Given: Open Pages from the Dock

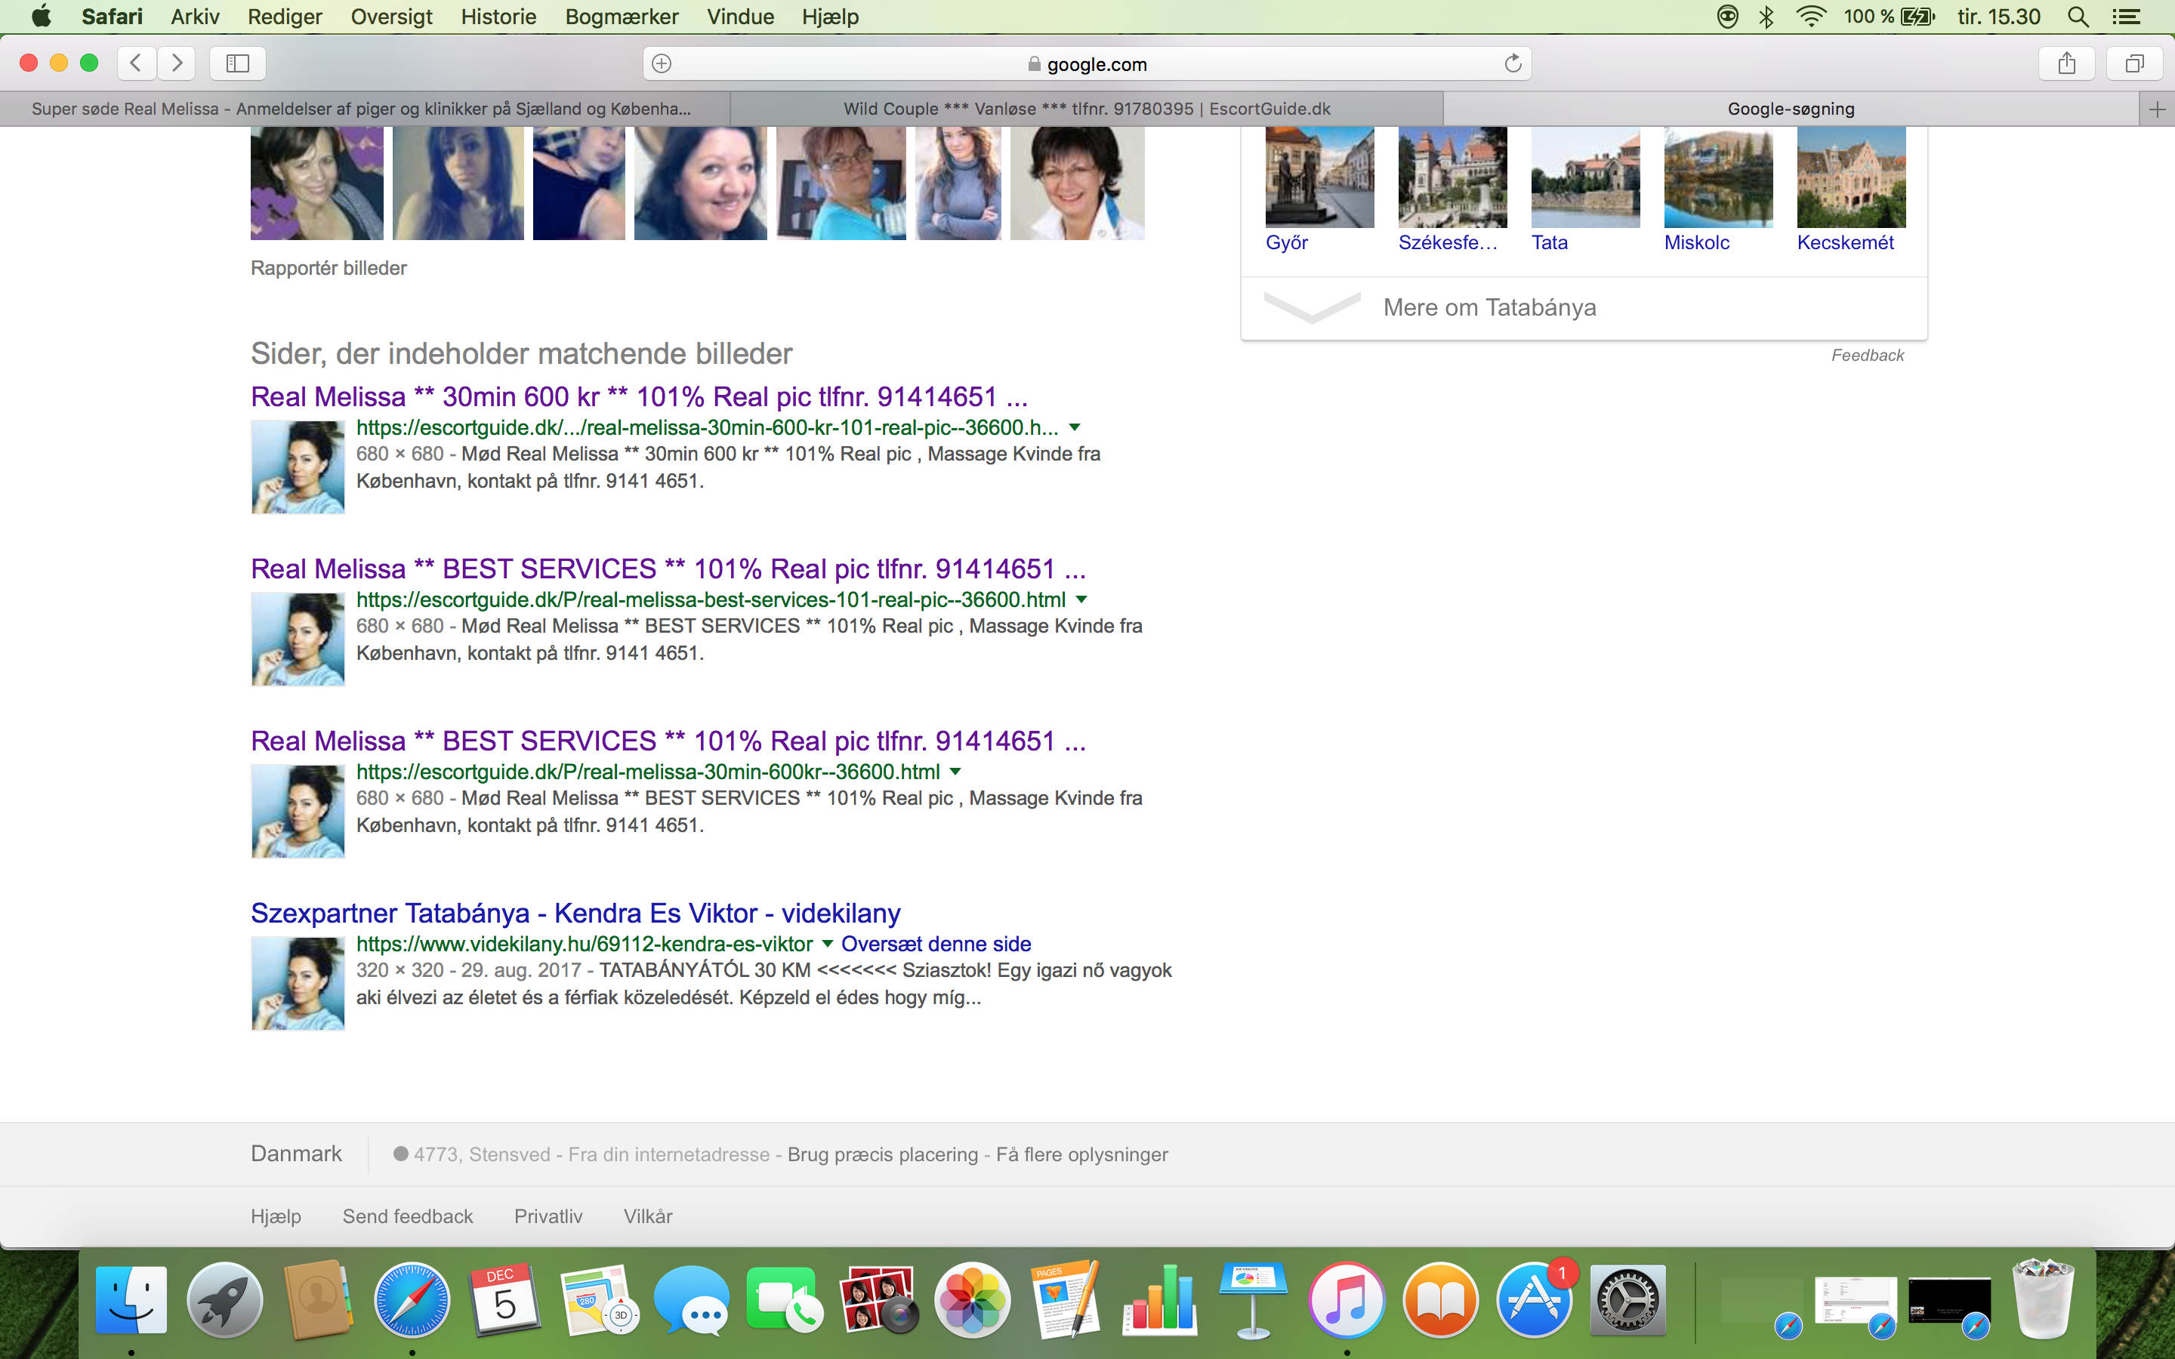Looking at the screenshot, I should [1066, 1299].
